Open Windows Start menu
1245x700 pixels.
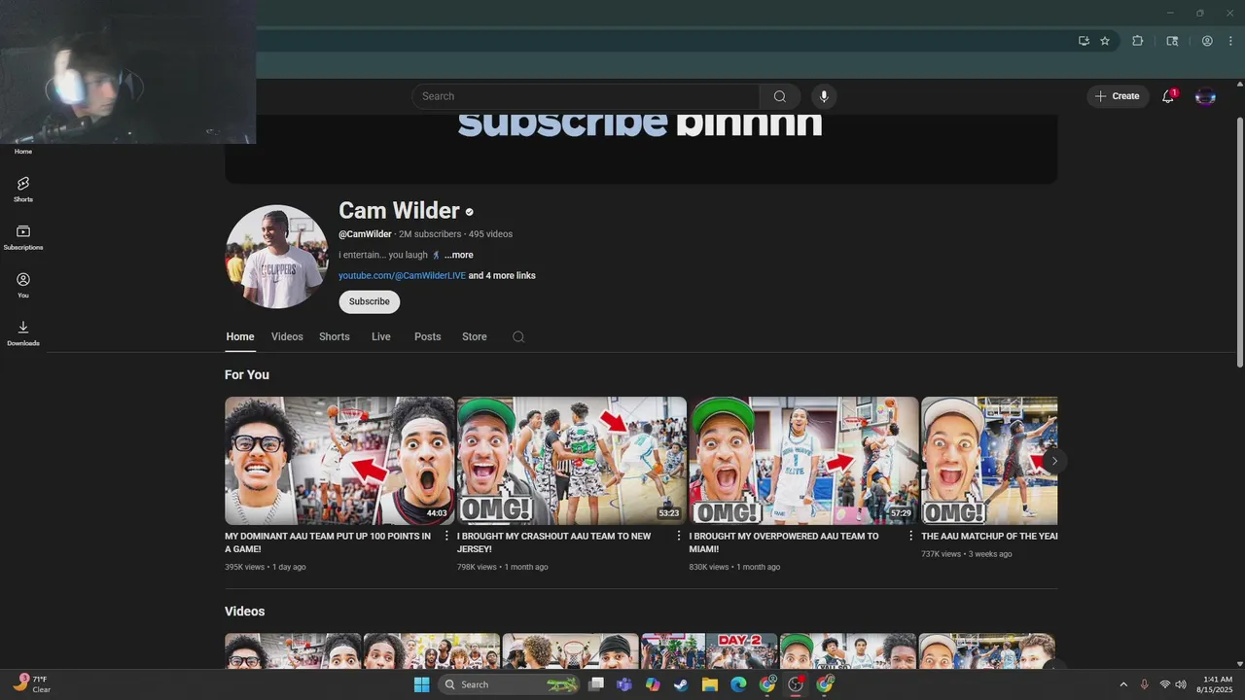click(x=421, y=684)
